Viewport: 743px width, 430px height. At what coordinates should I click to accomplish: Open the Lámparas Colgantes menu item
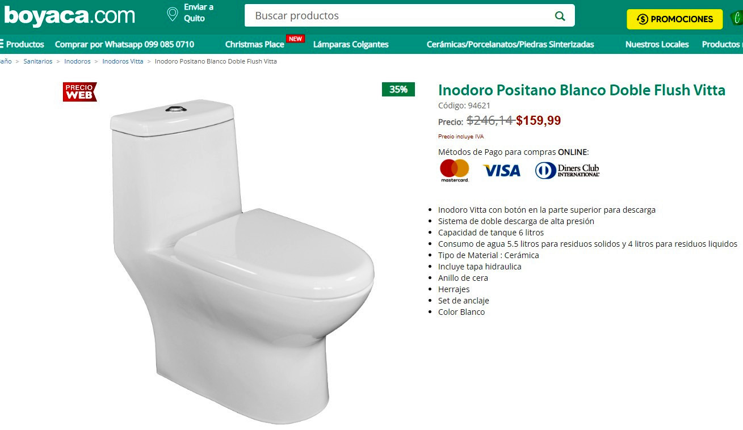coord(351,44)
